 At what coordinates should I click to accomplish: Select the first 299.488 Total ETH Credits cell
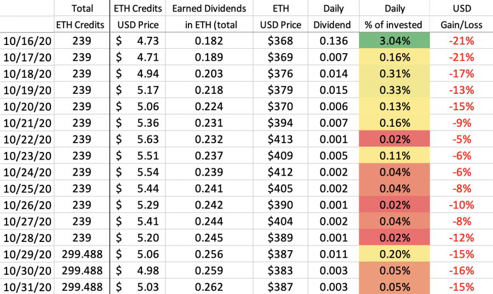(x=82, y=254)
